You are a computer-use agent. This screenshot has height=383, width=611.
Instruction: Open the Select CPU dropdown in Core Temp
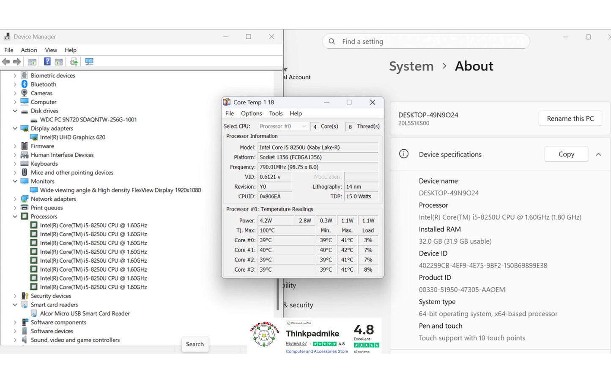pos(283,126)
